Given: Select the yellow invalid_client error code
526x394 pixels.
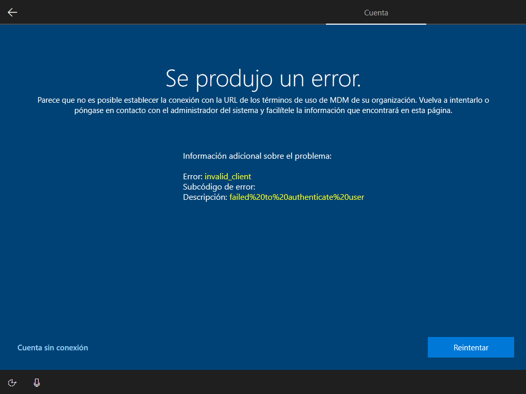Looking at the screenshot, I should pos(228,176).
